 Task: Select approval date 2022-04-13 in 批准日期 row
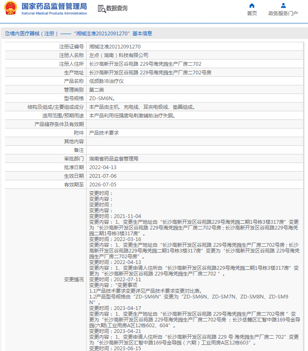[x=103, y=167]
